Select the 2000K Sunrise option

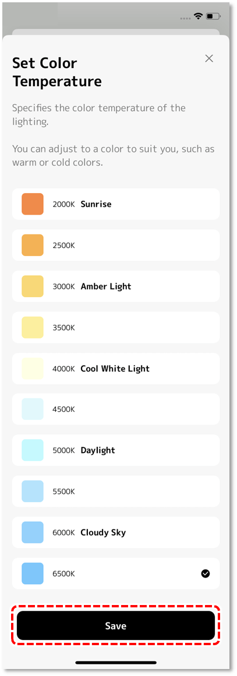click(x=116, y=204)
